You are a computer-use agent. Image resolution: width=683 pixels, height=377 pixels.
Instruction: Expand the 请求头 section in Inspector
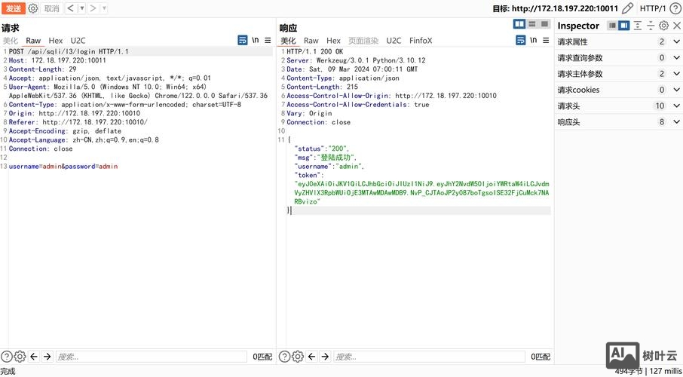pos(675,106)
